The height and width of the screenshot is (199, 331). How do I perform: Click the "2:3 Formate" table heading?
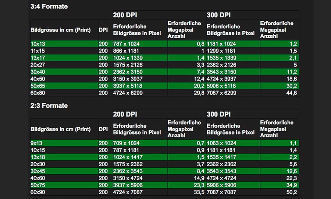coord(49,106)
